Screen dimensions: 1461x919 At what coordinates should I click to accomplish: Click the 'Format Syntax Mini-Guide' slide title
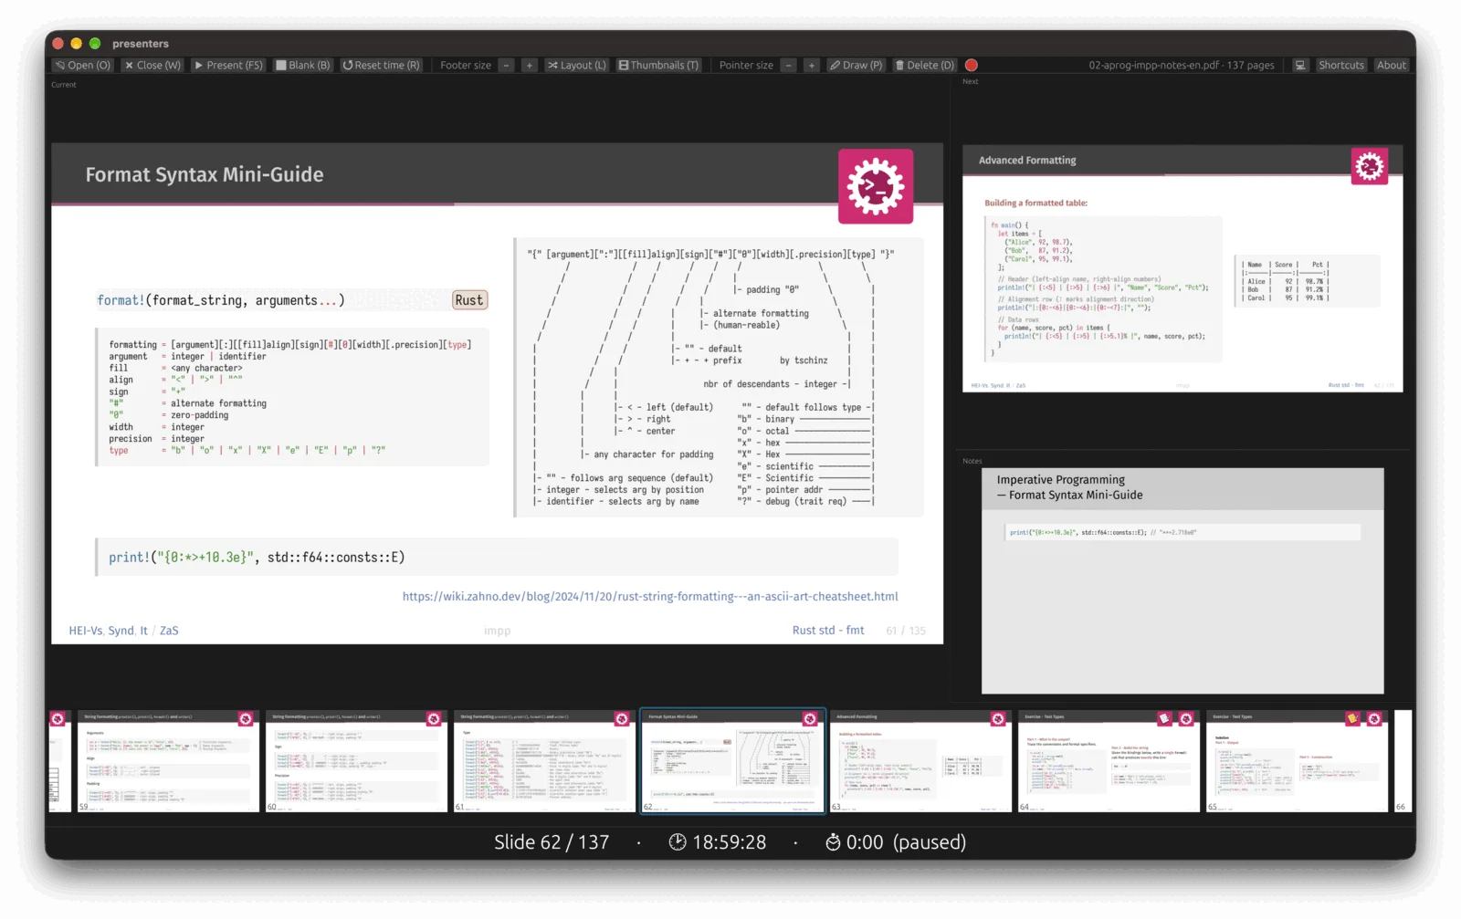click(x=205, y=174)
